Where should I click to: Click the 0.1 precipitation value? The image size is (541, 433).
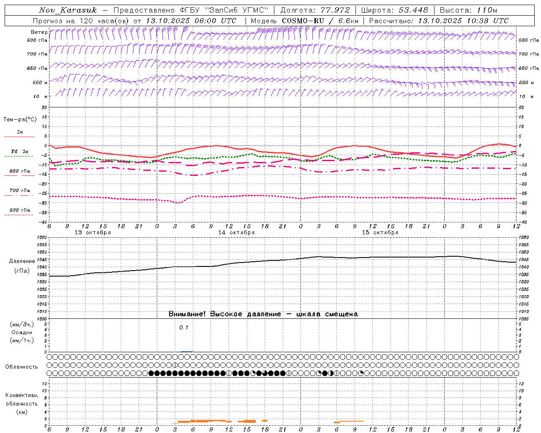pos(183,328)
